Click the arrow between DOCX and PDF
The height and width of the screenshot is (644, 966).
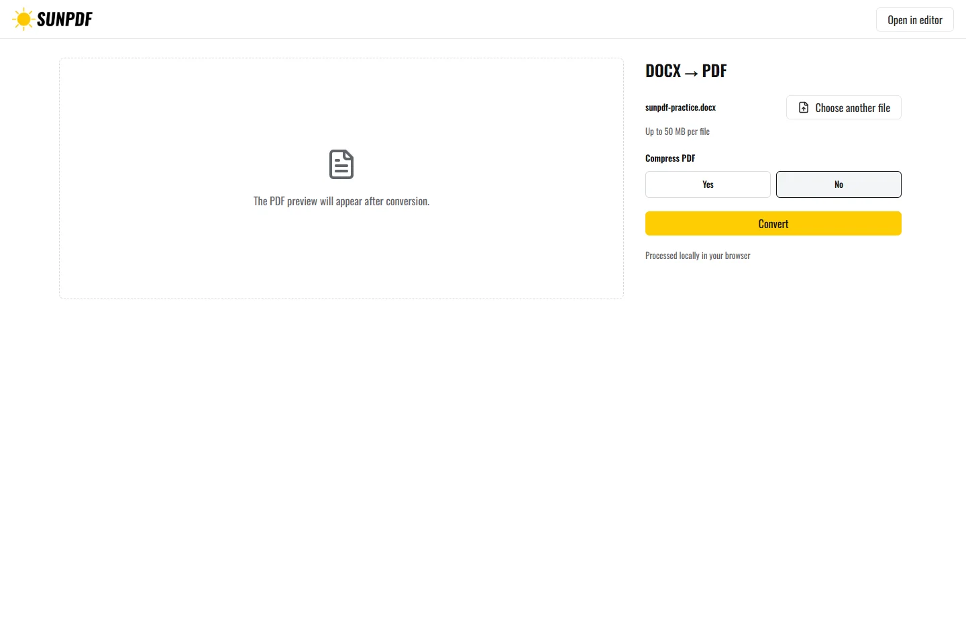[691, 72]
